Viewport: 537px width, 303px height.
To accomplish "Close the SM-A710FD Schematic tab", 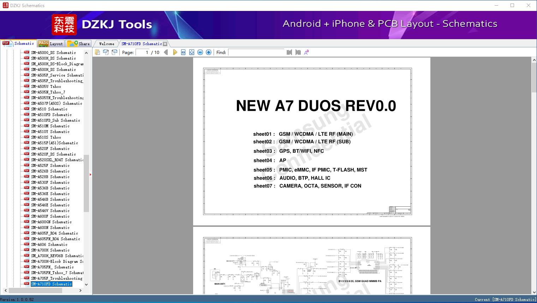I will coord(165,44).
